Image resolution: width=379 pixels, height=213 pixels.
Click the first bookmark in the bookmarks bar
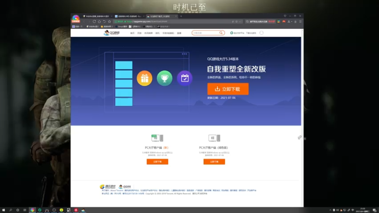click(x=78, y=27)
